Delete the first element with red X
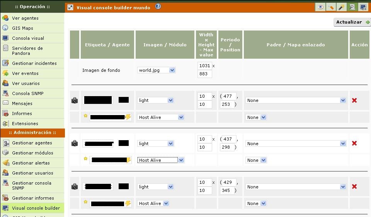371x217 pixels. click(354, 100)
